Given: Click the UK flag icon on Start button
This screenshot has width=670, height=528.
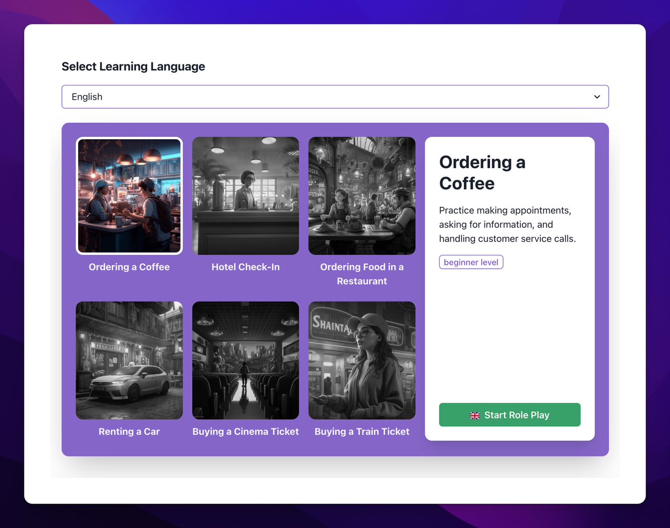Looking at the screenshot, I should click(475, 415).
